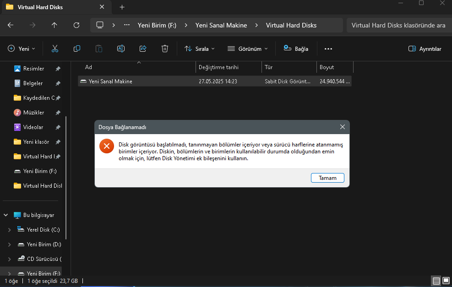Open the three-dots more options menu
Screen dimensions: 452x287
(x=328, y=49)
